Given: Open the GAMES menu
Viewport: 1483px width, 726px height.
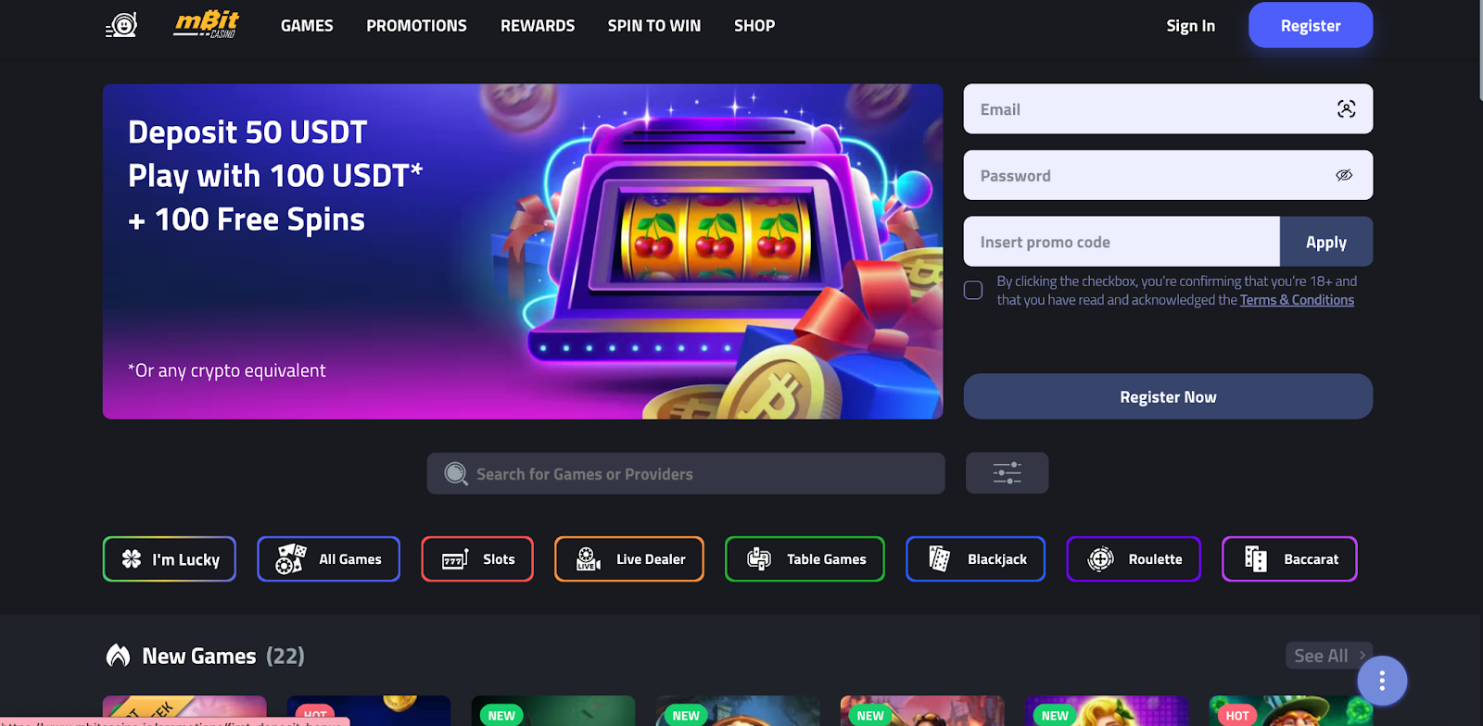Looking at the screenshot, I should coord(307,26).
